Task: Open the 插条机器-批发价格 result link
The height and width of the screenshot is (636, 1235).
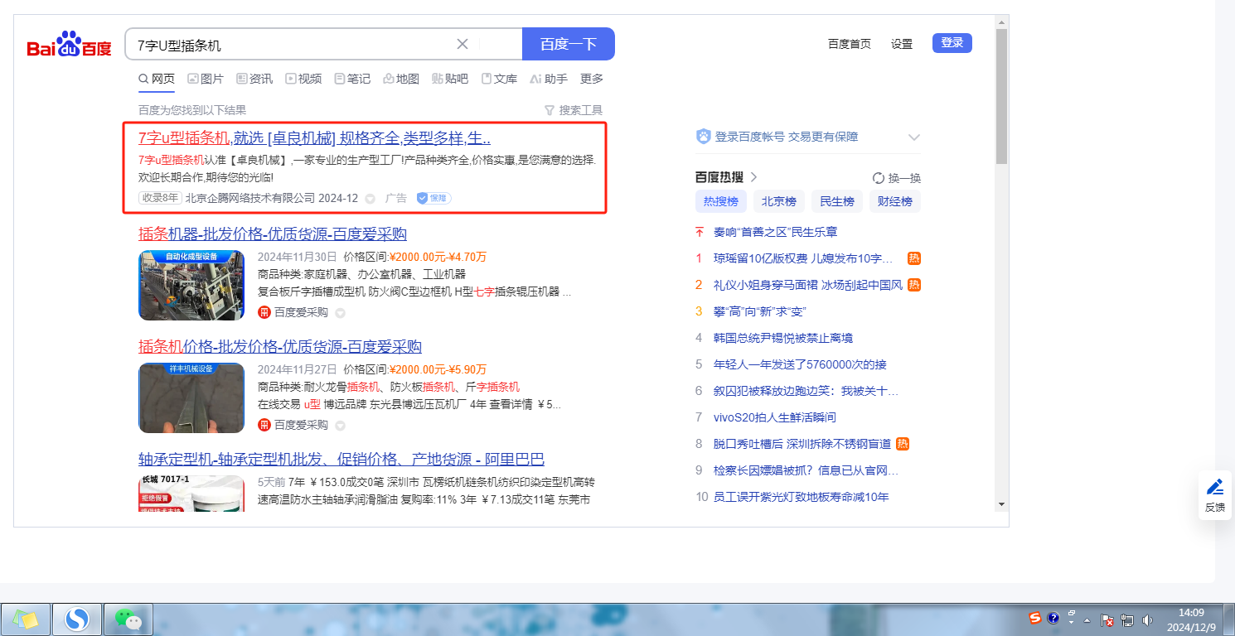Action: point(272,234)
